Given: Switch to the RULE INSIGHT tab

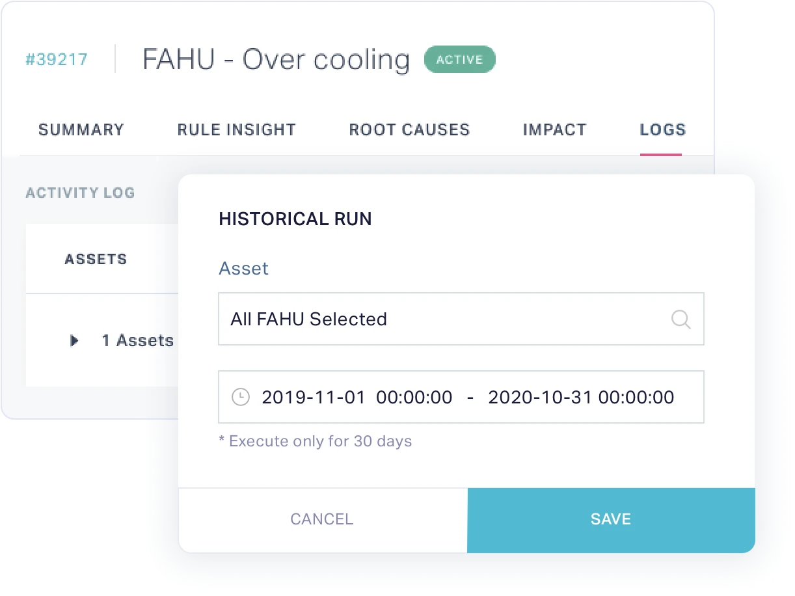Looking at the screenshot, I should coord(236,129).
